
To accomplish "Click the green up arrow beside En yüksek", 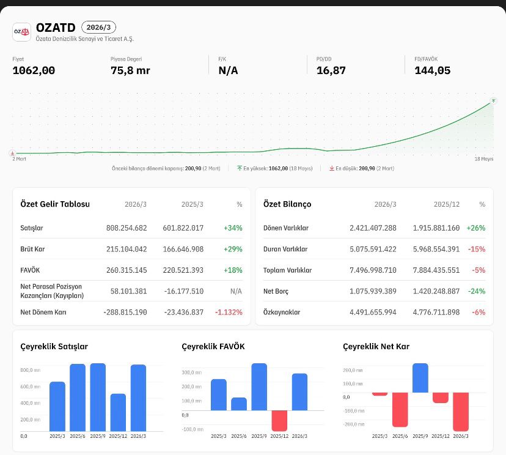I will click(x=240, y=168).
